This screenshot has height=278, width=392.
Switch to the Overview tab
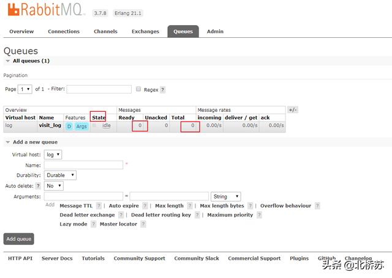(x=21, y=31)
